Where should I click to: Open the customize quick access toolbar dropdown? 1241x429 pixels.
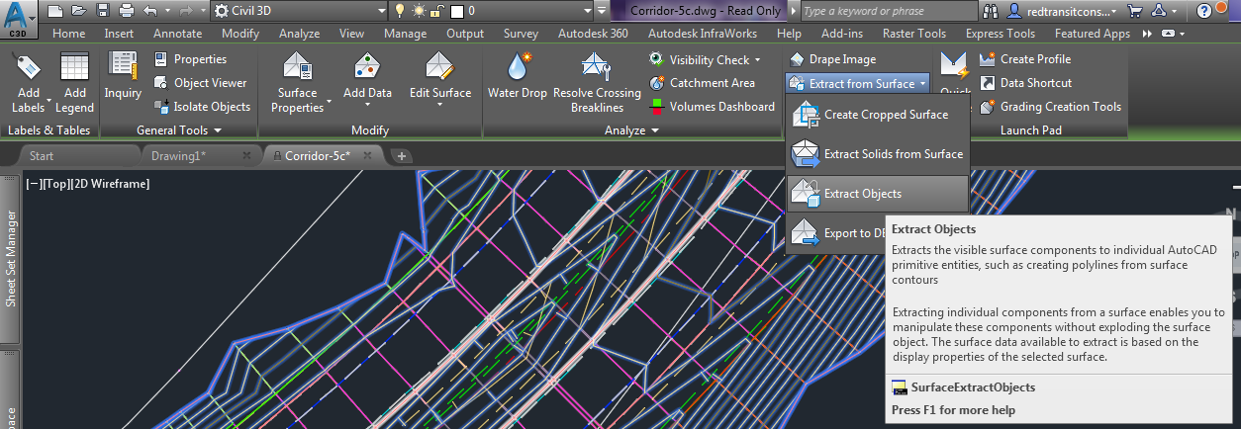pyautogui.click(x=604, y=11)
